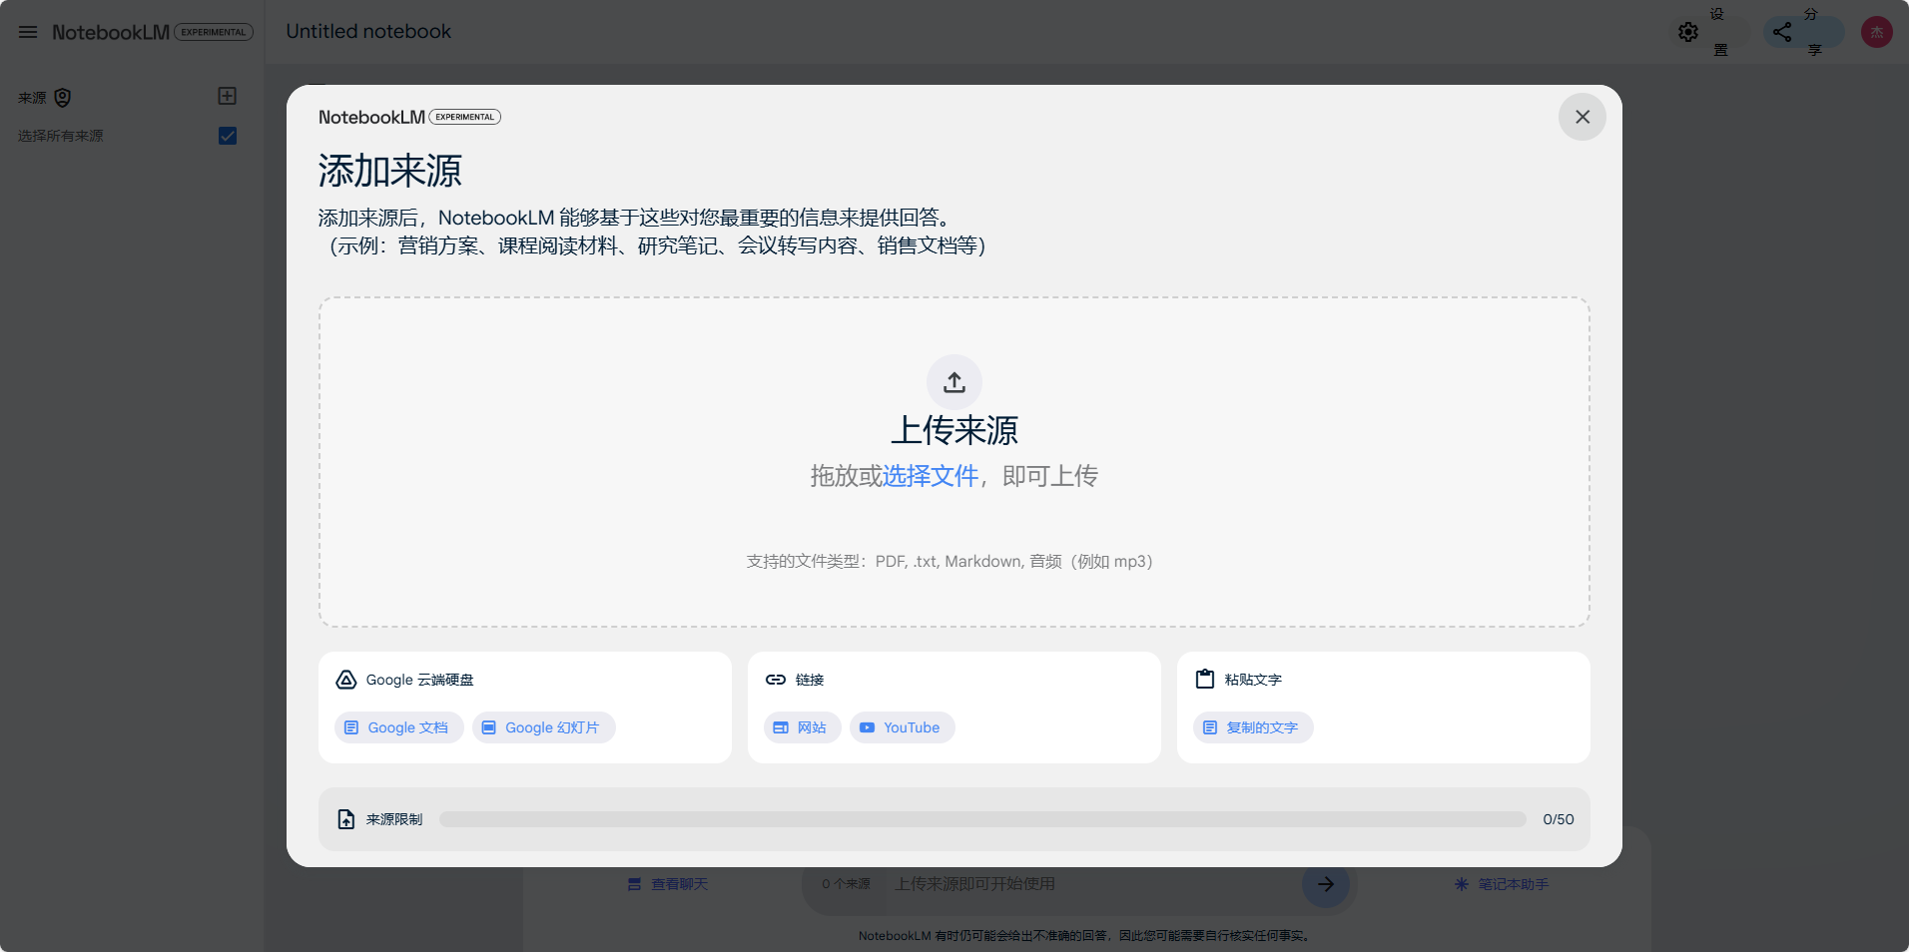Viewport: 1909px width, 952px height.
Task: Click the accuracy disclaimer at the page bottom
Action: 1085,936
